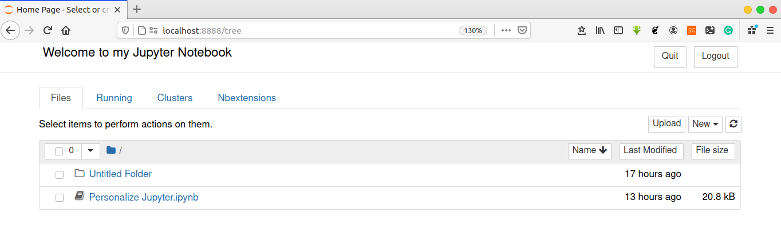Open the Nbextensions tab
781x248 pixels.
(x=247, y=98)
